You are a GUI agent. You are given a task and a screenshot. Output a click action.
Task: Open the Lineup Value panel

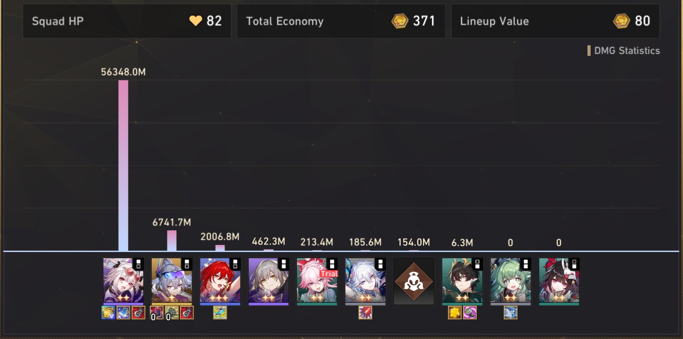[x=555, y=21]
